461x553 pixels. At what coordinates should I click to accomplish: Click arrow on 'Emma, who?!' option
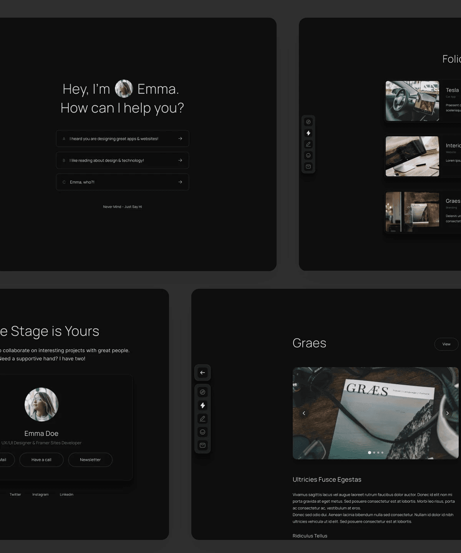tap(180, 182)
